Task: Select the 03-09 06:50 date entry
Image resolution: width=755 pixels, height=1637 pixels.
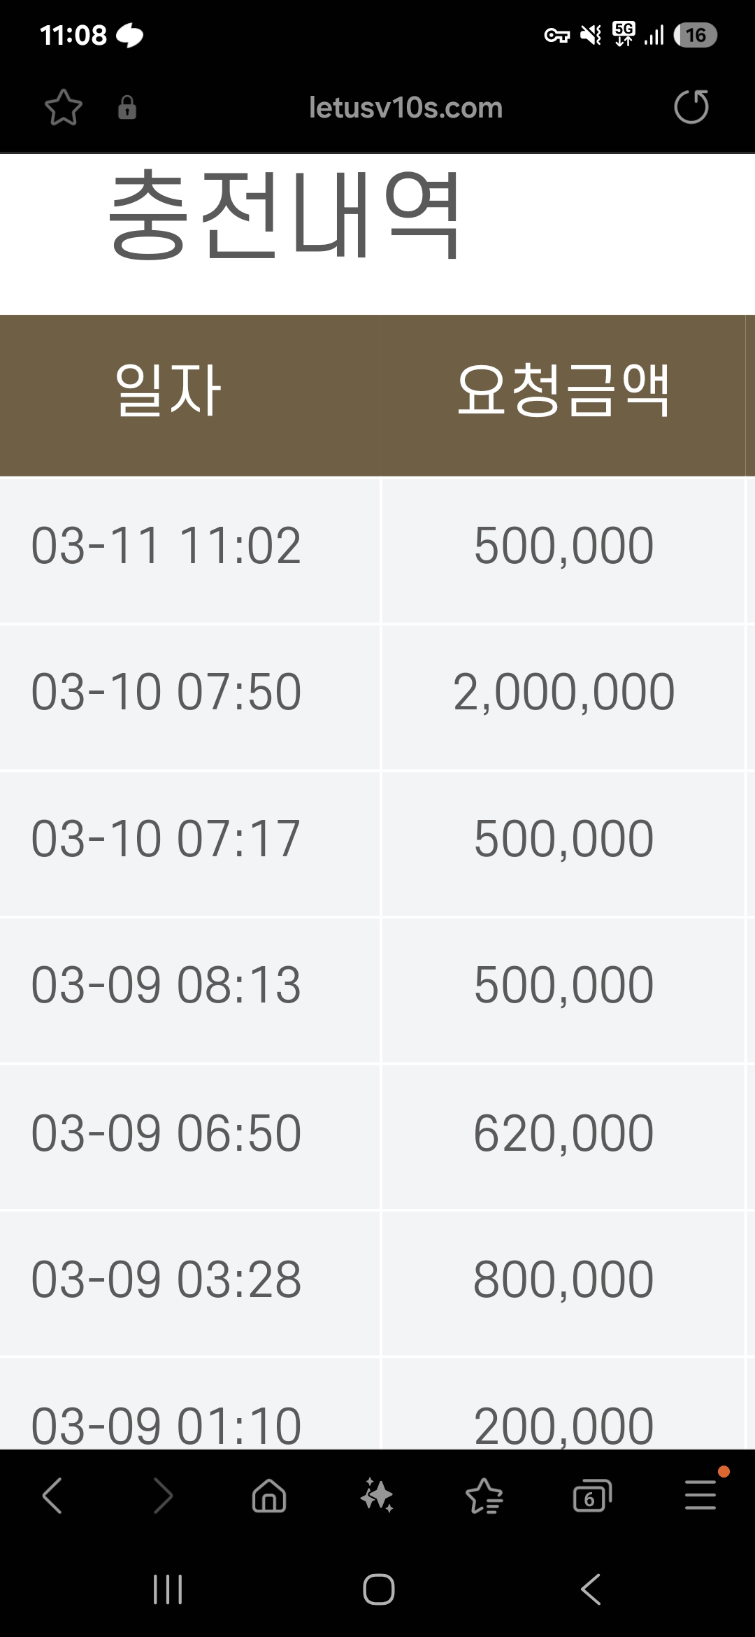Action: [x=166, y=1133]
